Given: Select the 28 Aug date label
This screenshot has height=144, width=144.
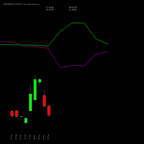Looking at the screenshot, I should pos(25,137).
